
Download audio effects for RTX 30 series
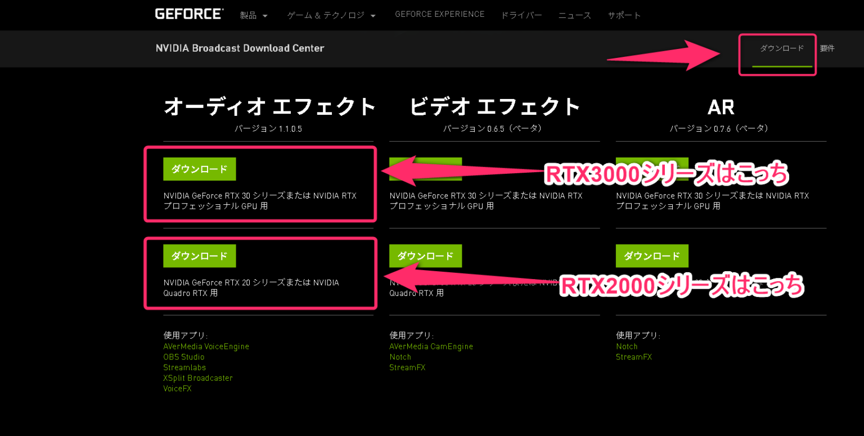[x=200, y=168]
